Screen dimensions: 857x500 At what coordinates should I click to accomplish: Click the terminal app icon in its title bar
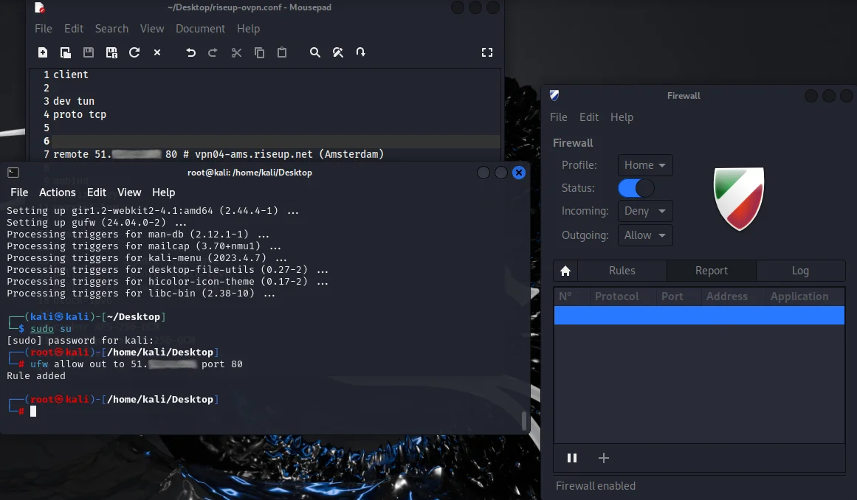(14, 173)
